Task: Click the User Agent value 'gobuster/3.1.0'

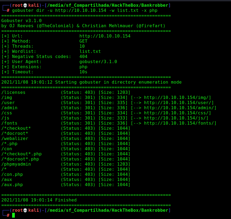Action: (98, 62)
